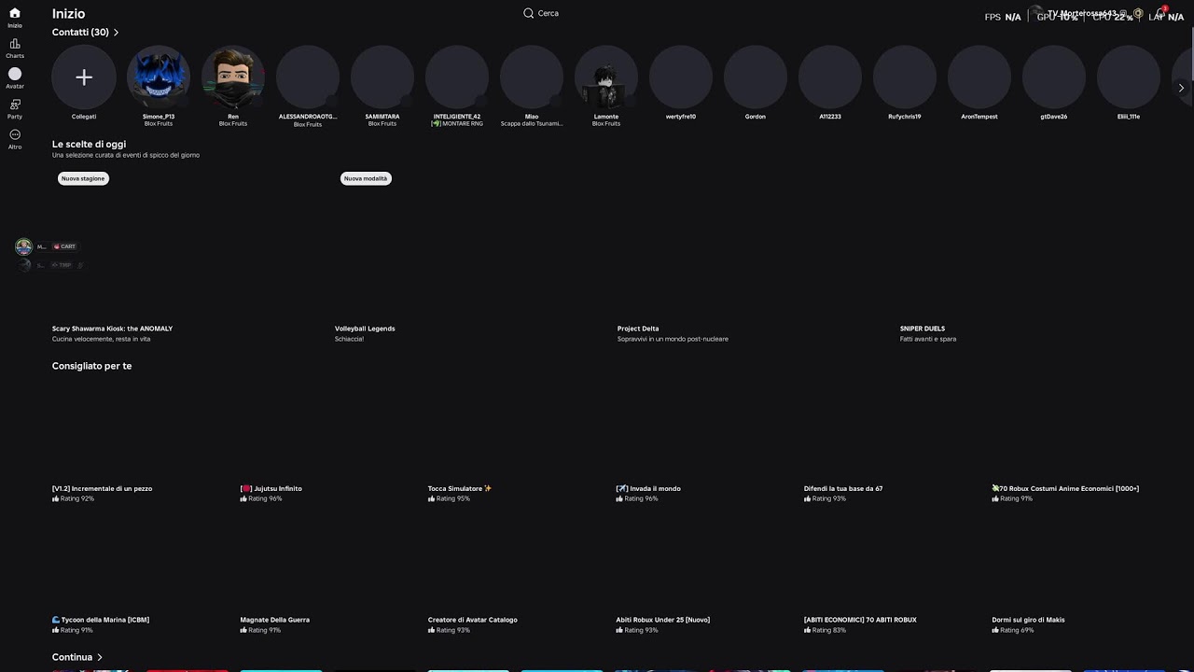
Task: Open [ABITI ECONOMICI] 70 ABITI ROBUX
Action: coord(860,620)
